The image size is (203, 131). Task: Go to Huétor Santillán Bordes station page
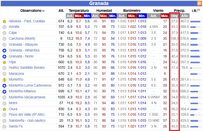[27, 68]
